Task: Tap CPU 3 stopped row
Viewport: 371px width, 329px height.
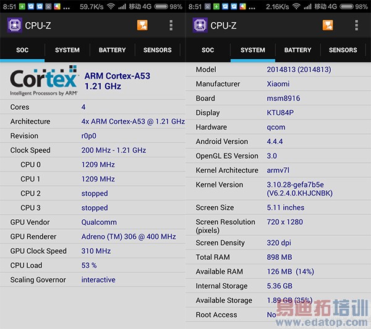Action: coord(93,207)
